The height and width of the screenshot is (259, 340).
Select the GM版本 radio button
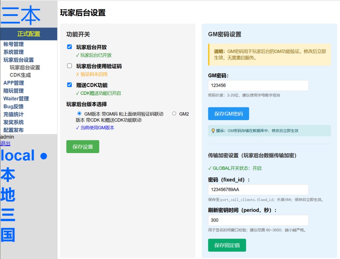pos(79,114)
